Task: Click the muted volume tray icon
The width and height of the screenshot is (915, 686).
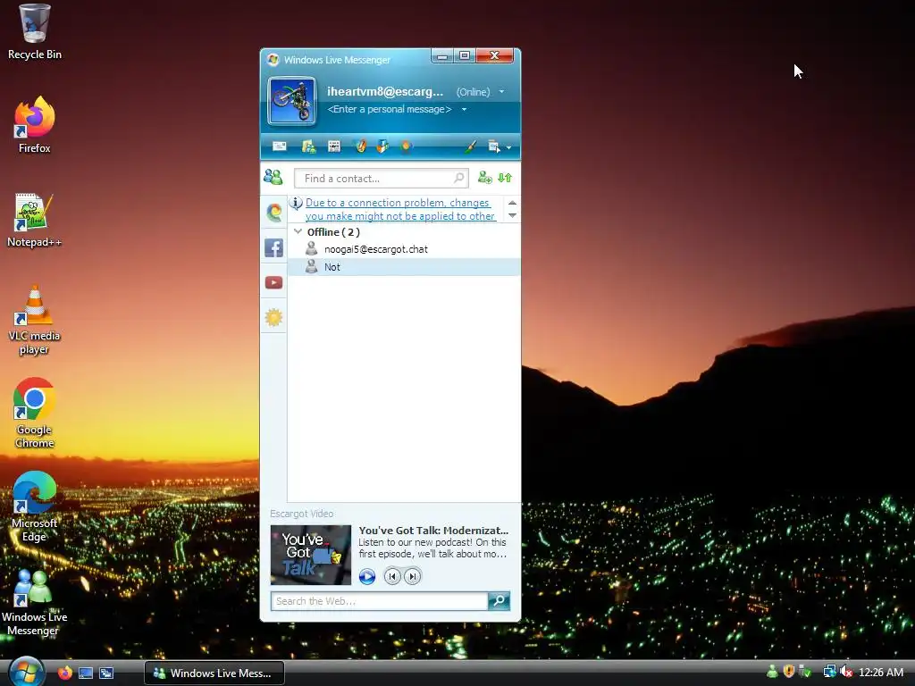Action: [x=846, y=672]
